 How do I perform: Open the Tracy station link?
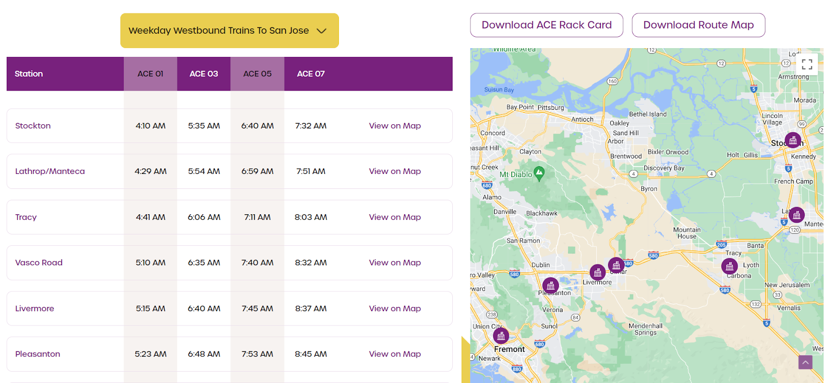(x=26, y=217)
